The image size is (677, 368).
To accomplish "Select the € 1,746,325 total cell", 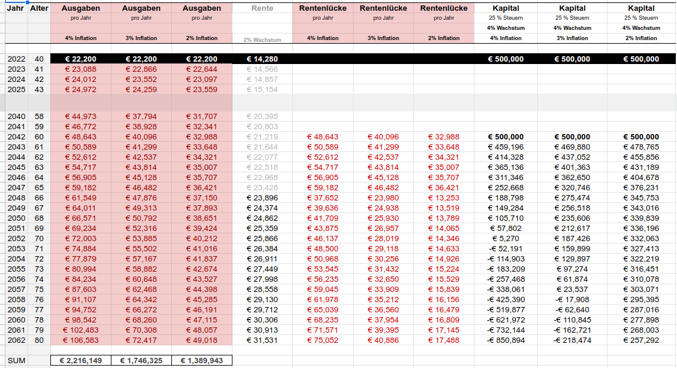I will (141, 361).
